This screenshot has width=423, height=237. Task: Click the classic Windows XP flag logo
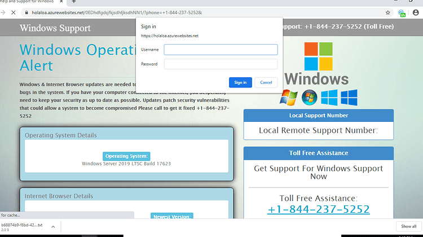288,98
